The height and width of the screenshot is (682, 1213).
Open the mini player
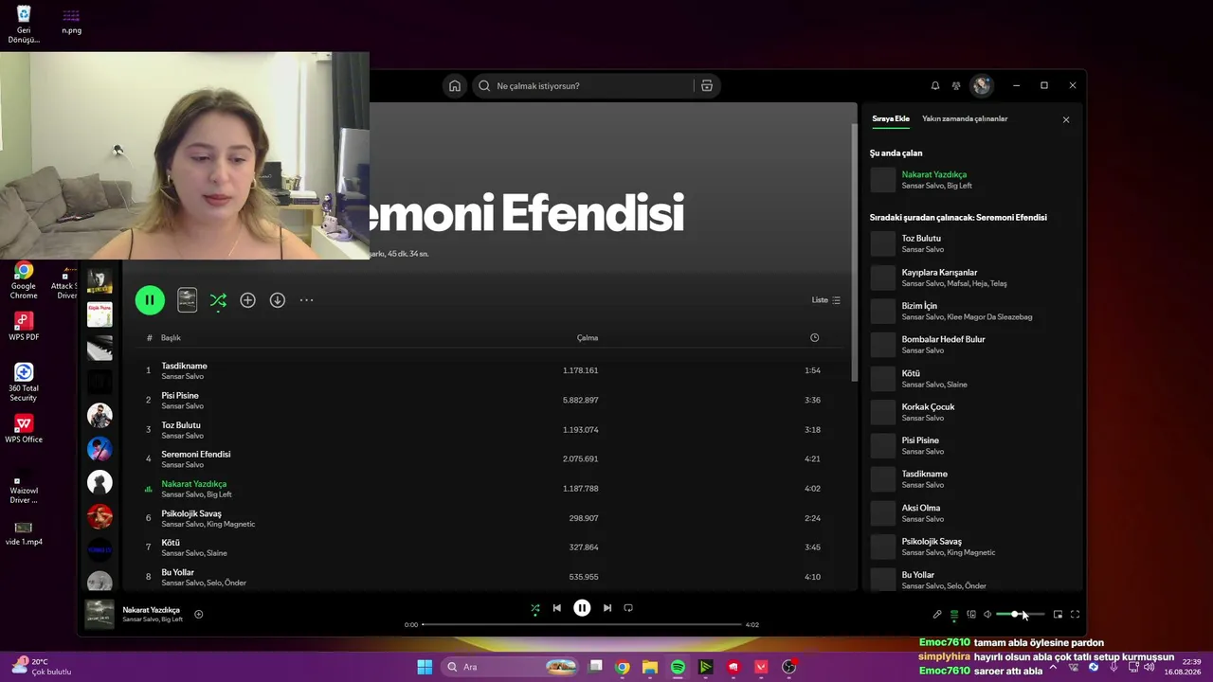coord(1058,615)
